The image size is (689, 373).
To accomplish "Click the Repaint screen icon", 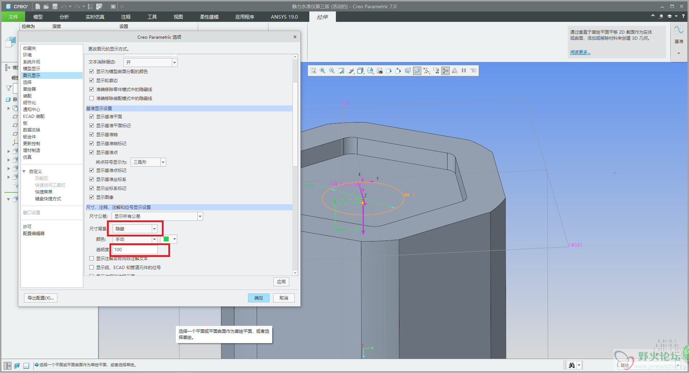I will [341, 71].
